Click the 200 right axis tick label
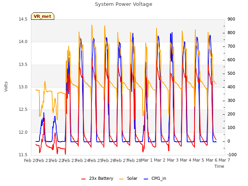Screen dimensions: 248x186 coord(231,114)
